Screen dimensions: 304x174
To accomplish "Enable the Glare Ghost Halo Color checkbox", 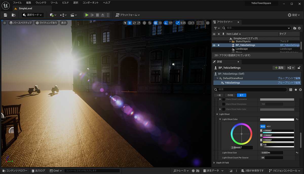I will tap(223, 109).
